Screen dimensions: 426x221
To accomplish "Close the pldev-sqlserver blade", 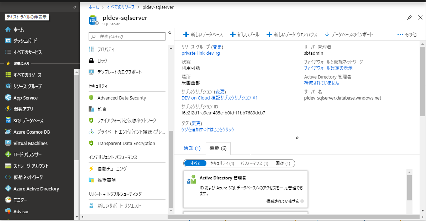I will (420, 18).
